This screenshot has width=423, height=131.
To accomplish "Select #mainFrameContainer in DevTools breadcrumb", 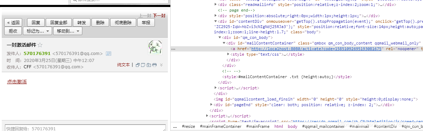I will tap(221, 126).
